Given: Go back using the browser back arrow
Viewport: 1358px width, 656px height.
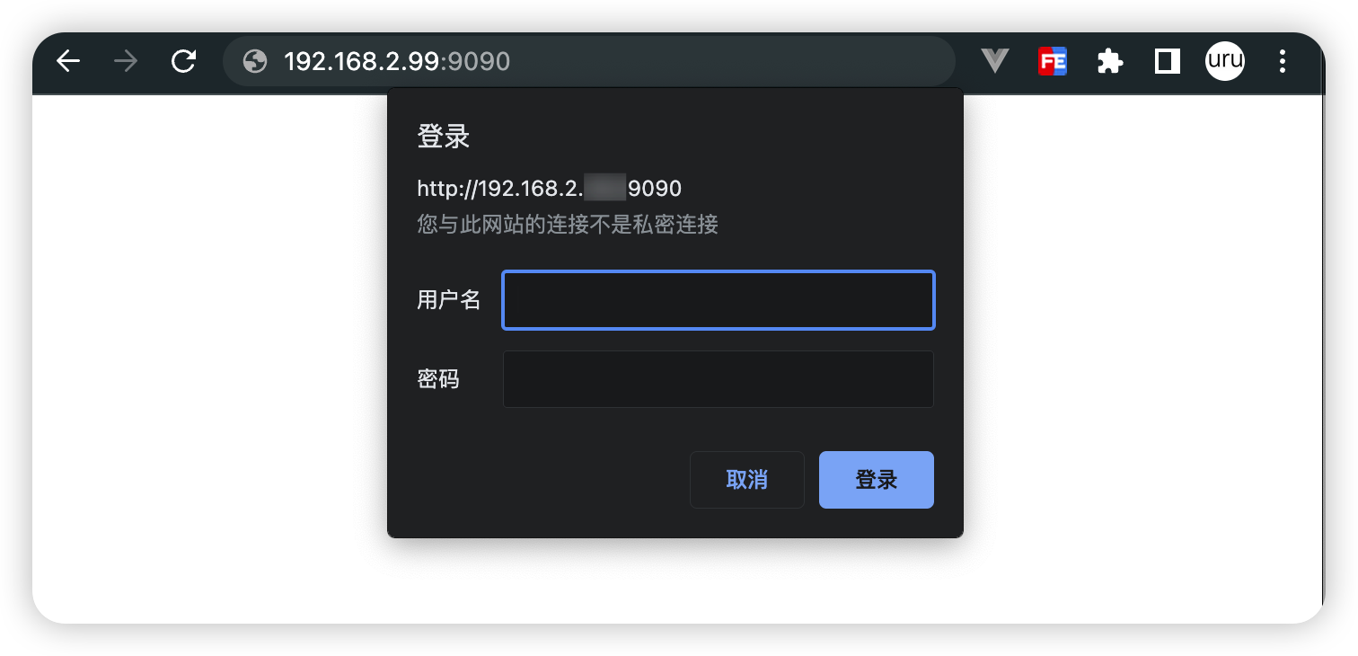Looking at the screenshot, I should pos(68,61).
